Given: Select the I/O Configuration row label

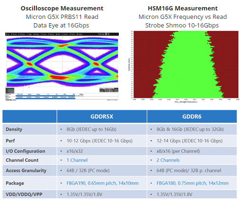Looking at the screenshot, I should click(x=26, y=151).
